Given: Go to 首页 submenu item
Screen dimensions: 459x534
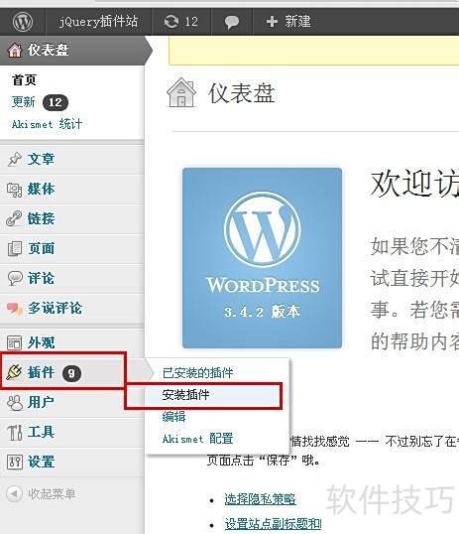Looking at the screenshot, I should (24, 80).
